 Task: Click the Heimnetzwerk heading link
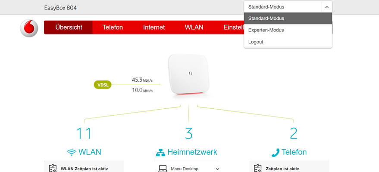pyautogui.click(x=192, y=152)
